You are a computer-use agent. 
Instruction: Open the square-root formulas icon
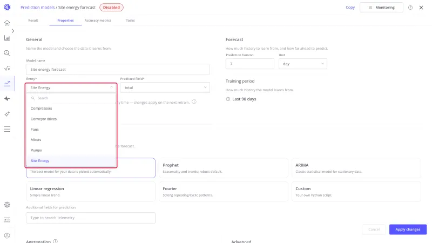(7, 69)
